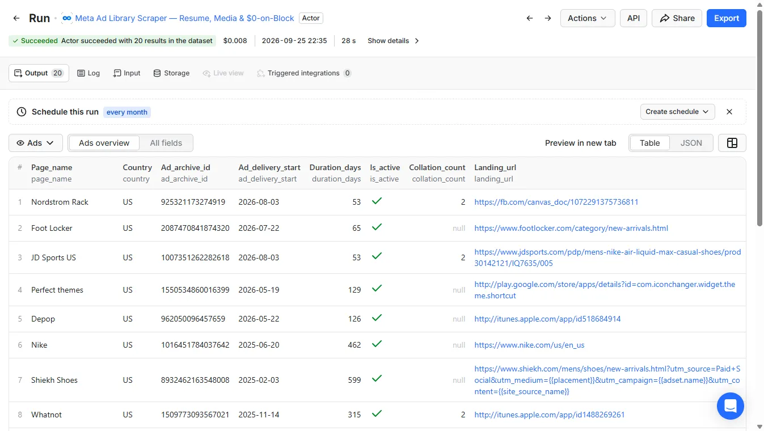Open the jdsports.com product link
This screenshot has height=431, width=764.
click(607, 257)
